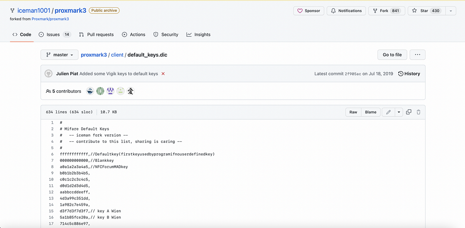Open commit hash 2f905ac
Image resolution: width=465 pixels, height=228 pixels.
click(352, 74)
